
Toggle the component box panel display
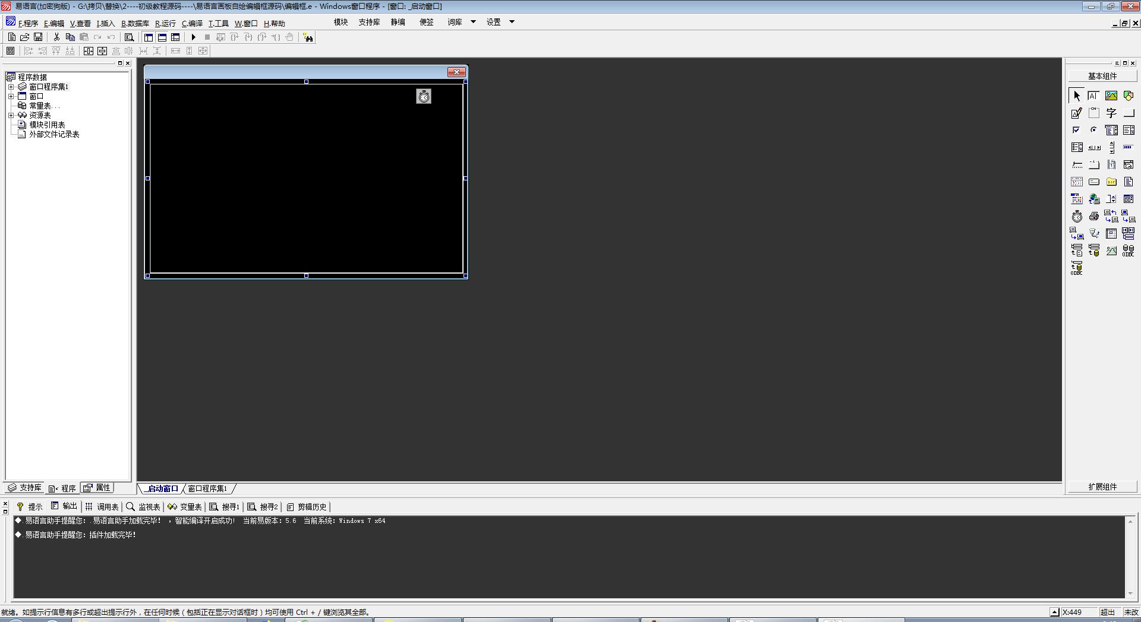(x=175, y=37)
